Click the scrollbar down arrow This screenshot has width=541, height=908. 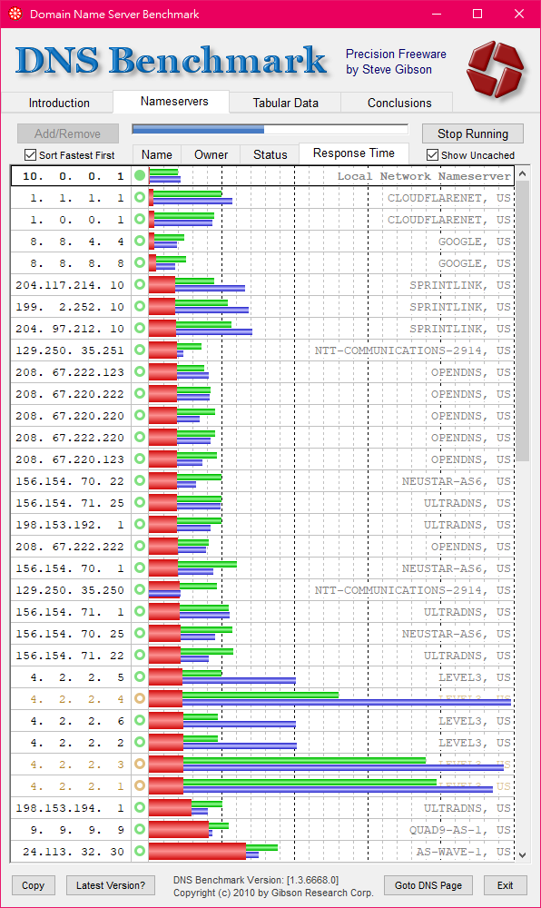click(x=523, y=854)
